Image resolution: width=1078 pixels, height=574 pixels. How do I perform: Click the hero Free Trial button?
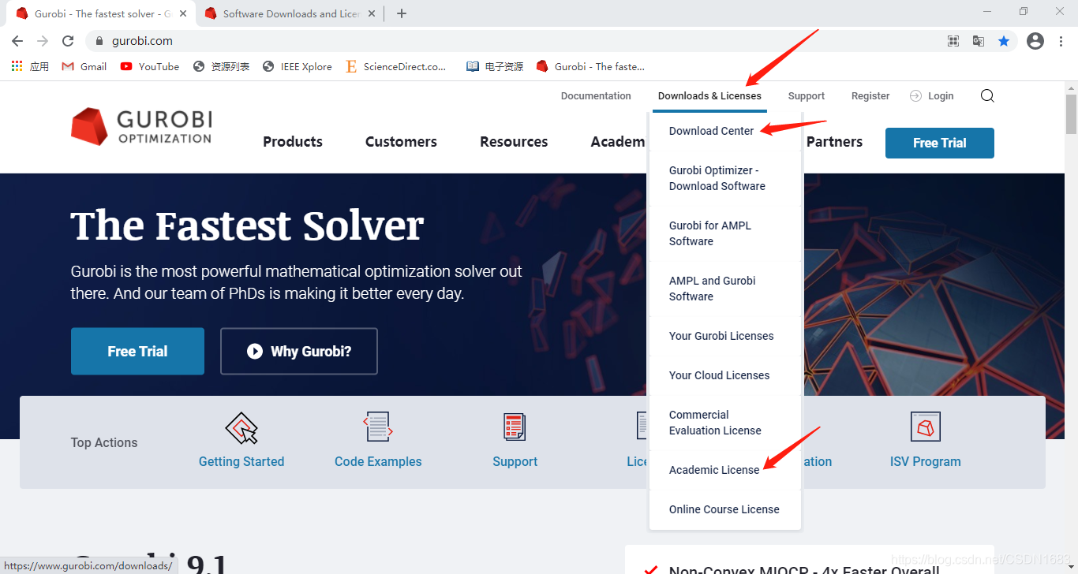click(137, 352)
